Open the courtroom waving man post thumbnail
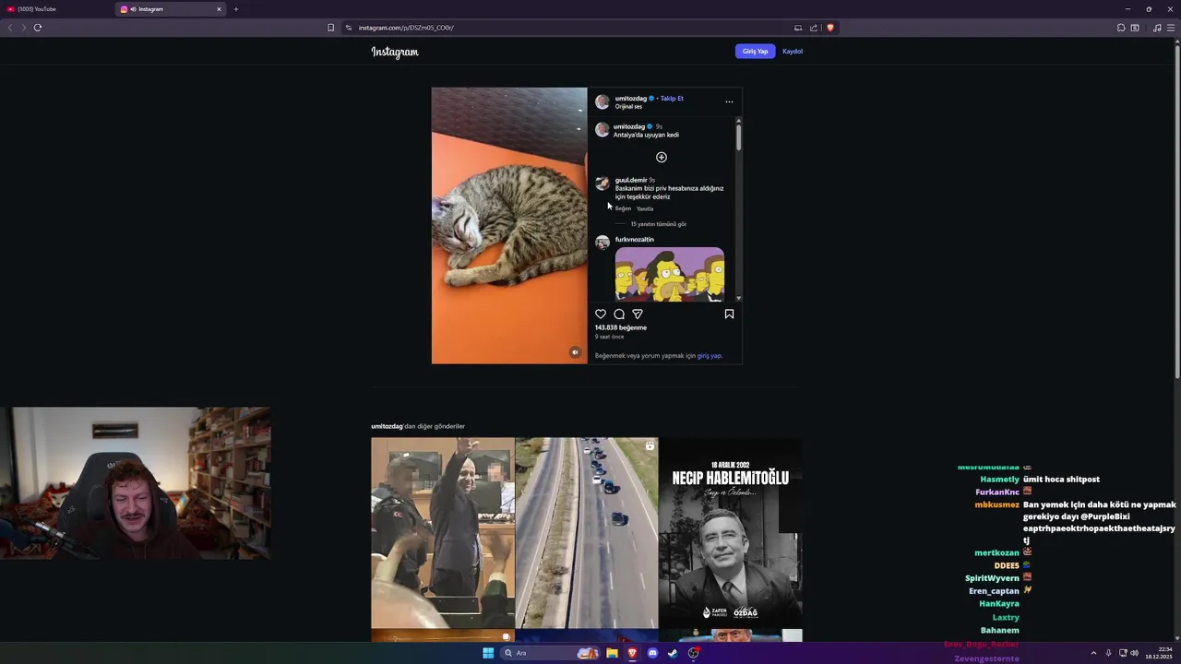Image resolution: width=1181 pixels, height=664 pixels. [443, 533]
